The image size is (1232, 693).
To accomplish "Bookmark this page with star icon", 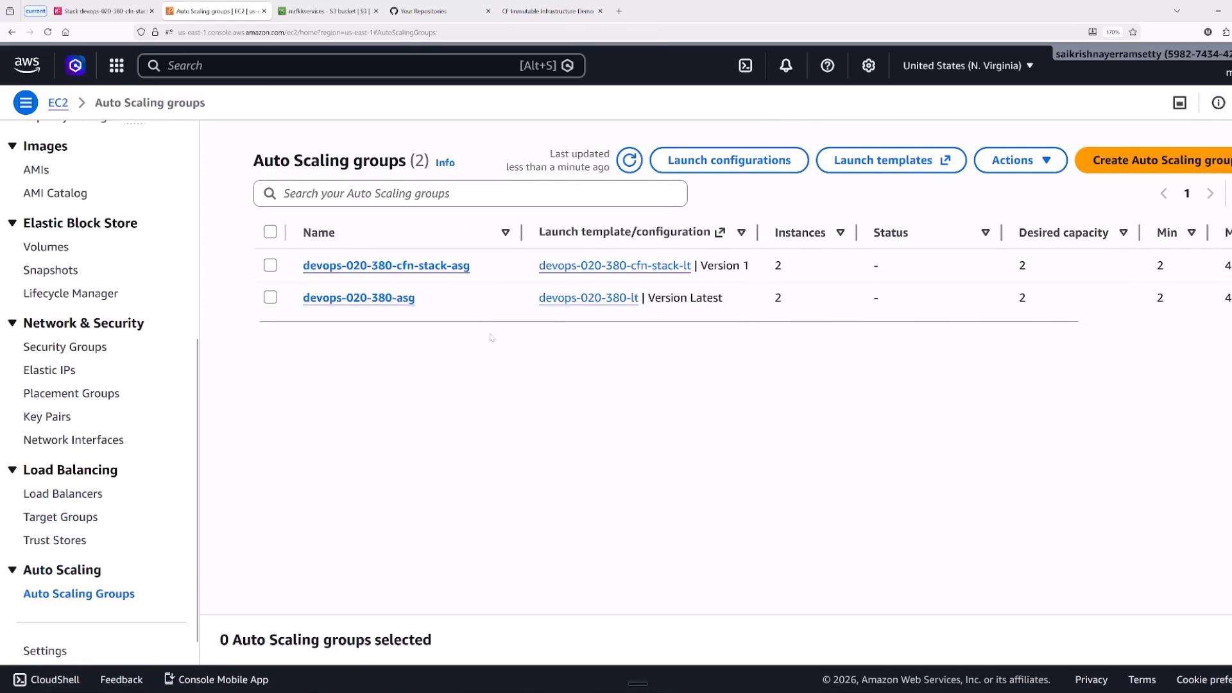I will tap(1133, 31).
